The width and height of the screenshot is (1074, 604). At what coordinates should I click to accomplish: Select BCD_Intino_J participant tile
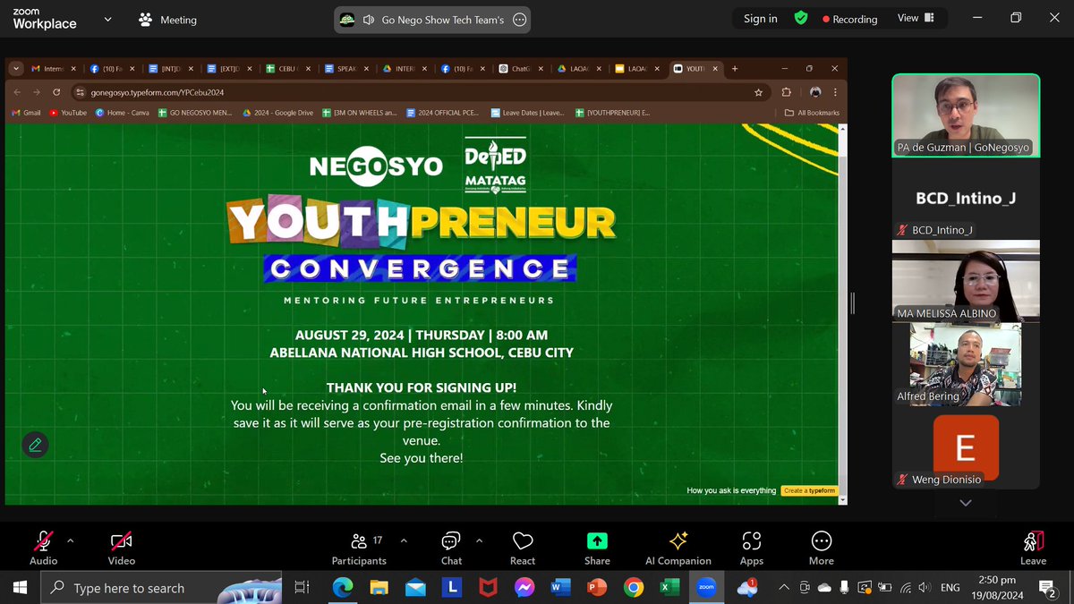pyautogui.click(x=966, y=200)
